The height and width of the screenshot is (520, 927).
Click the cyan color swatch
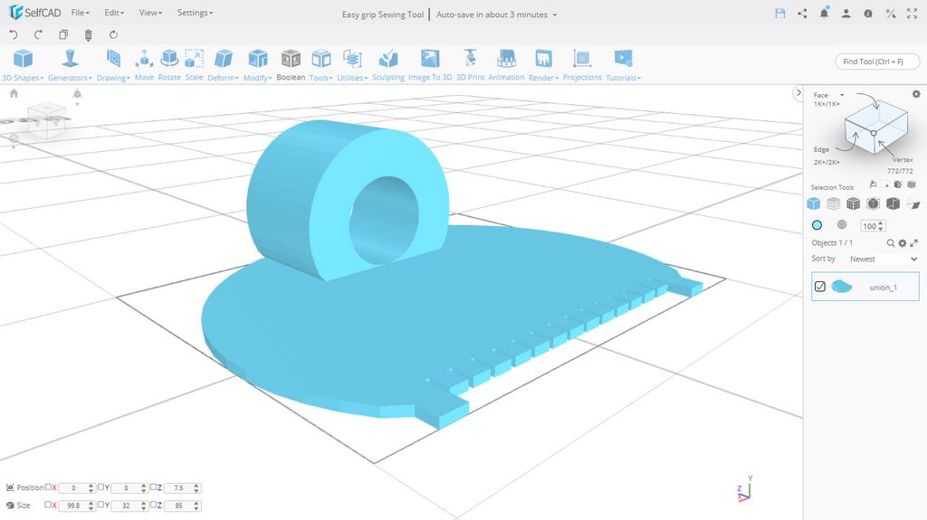click(817, 225)
